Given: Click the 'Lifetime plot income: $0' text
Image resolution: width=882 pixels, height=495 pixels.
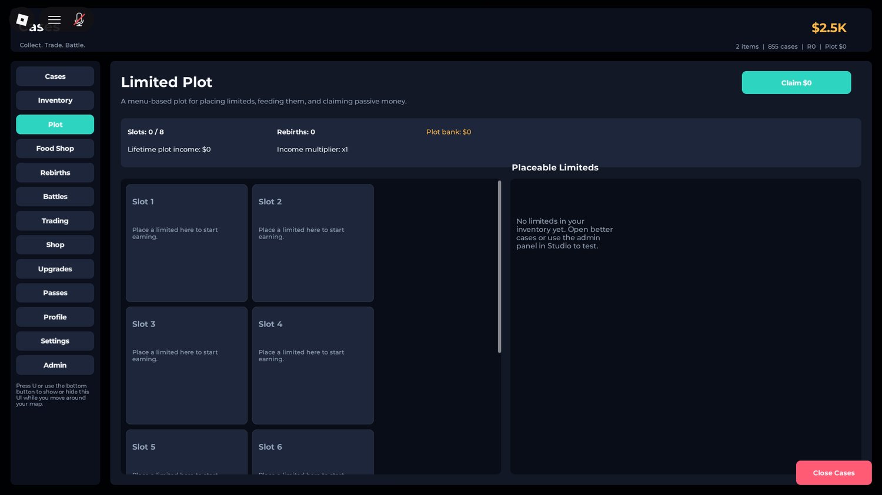Looking at the screenshot, I should (169, 150).
